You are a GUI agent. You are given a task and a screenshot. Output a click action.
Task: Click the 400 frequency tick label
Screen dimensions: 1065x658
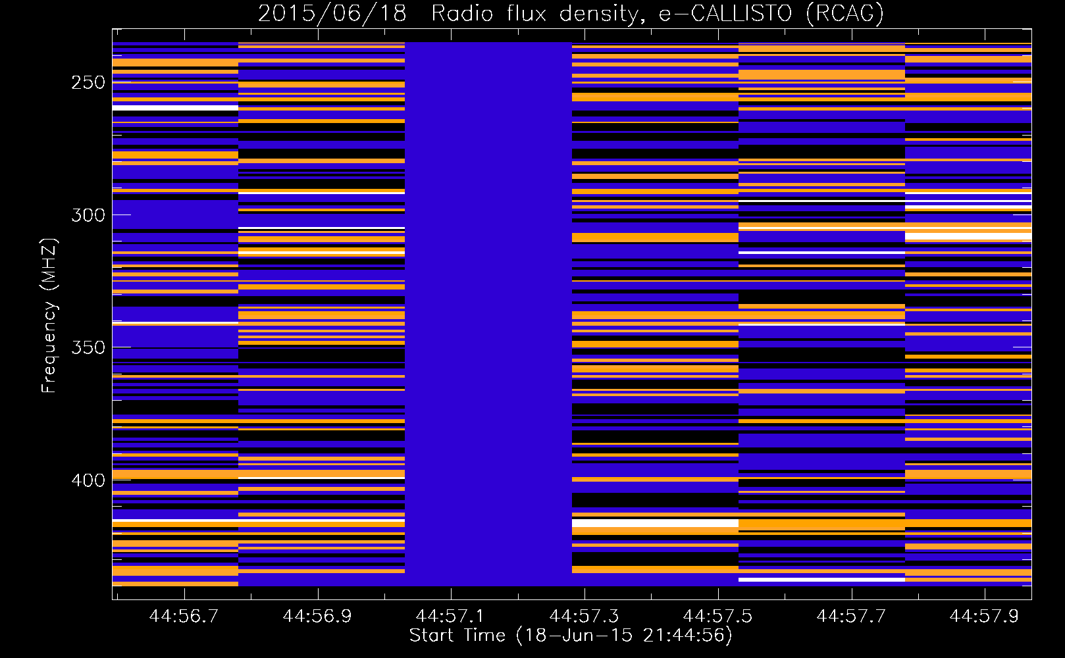tap(88, 480)
